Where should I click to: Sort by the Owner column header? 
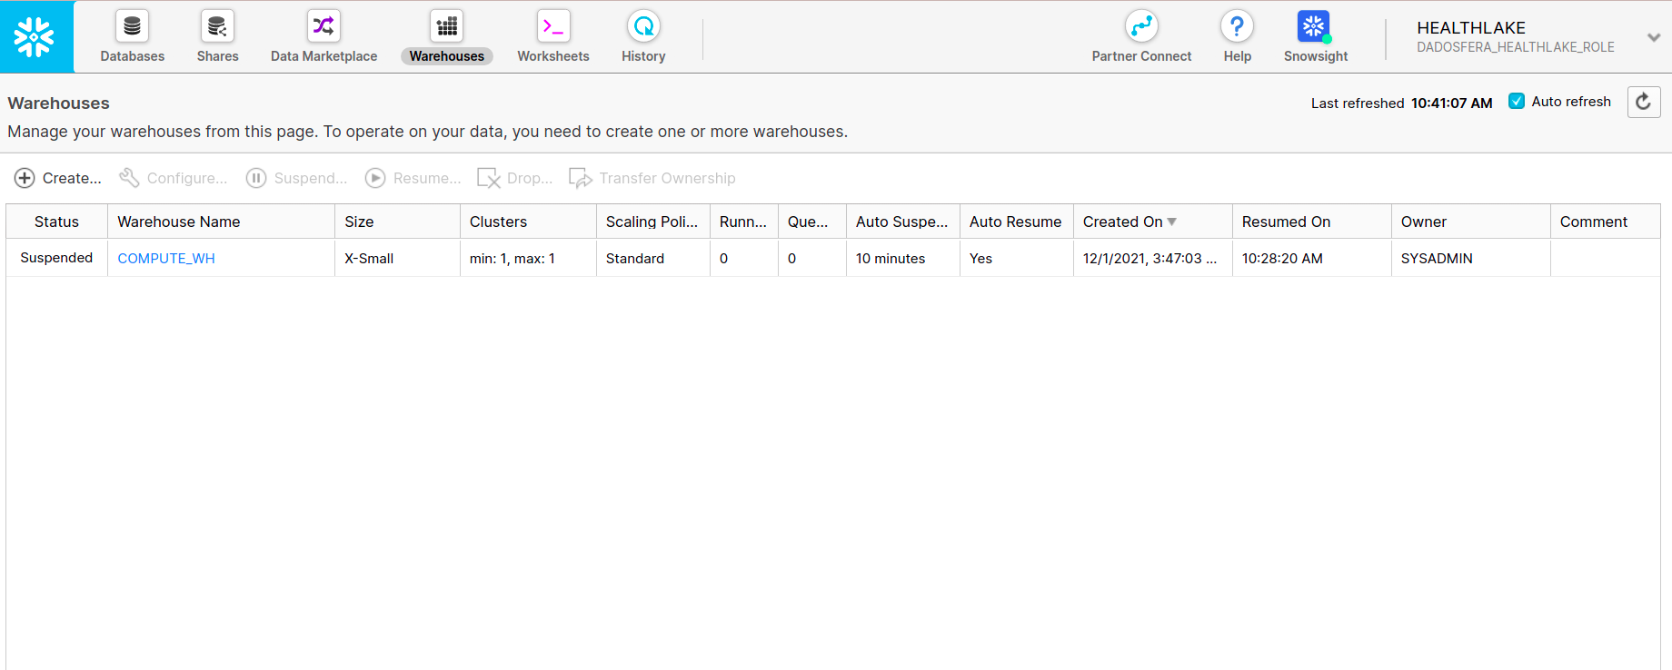pyautogui.click(x=1470, y=222)
